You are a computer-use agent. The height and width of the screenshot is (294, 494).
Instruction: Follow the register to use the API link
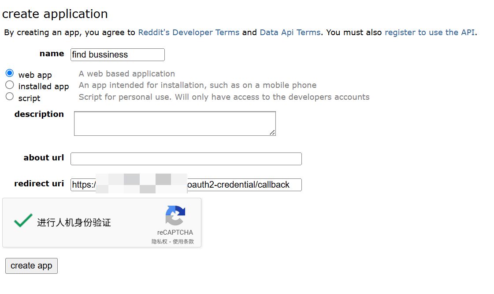pos(429,32)
